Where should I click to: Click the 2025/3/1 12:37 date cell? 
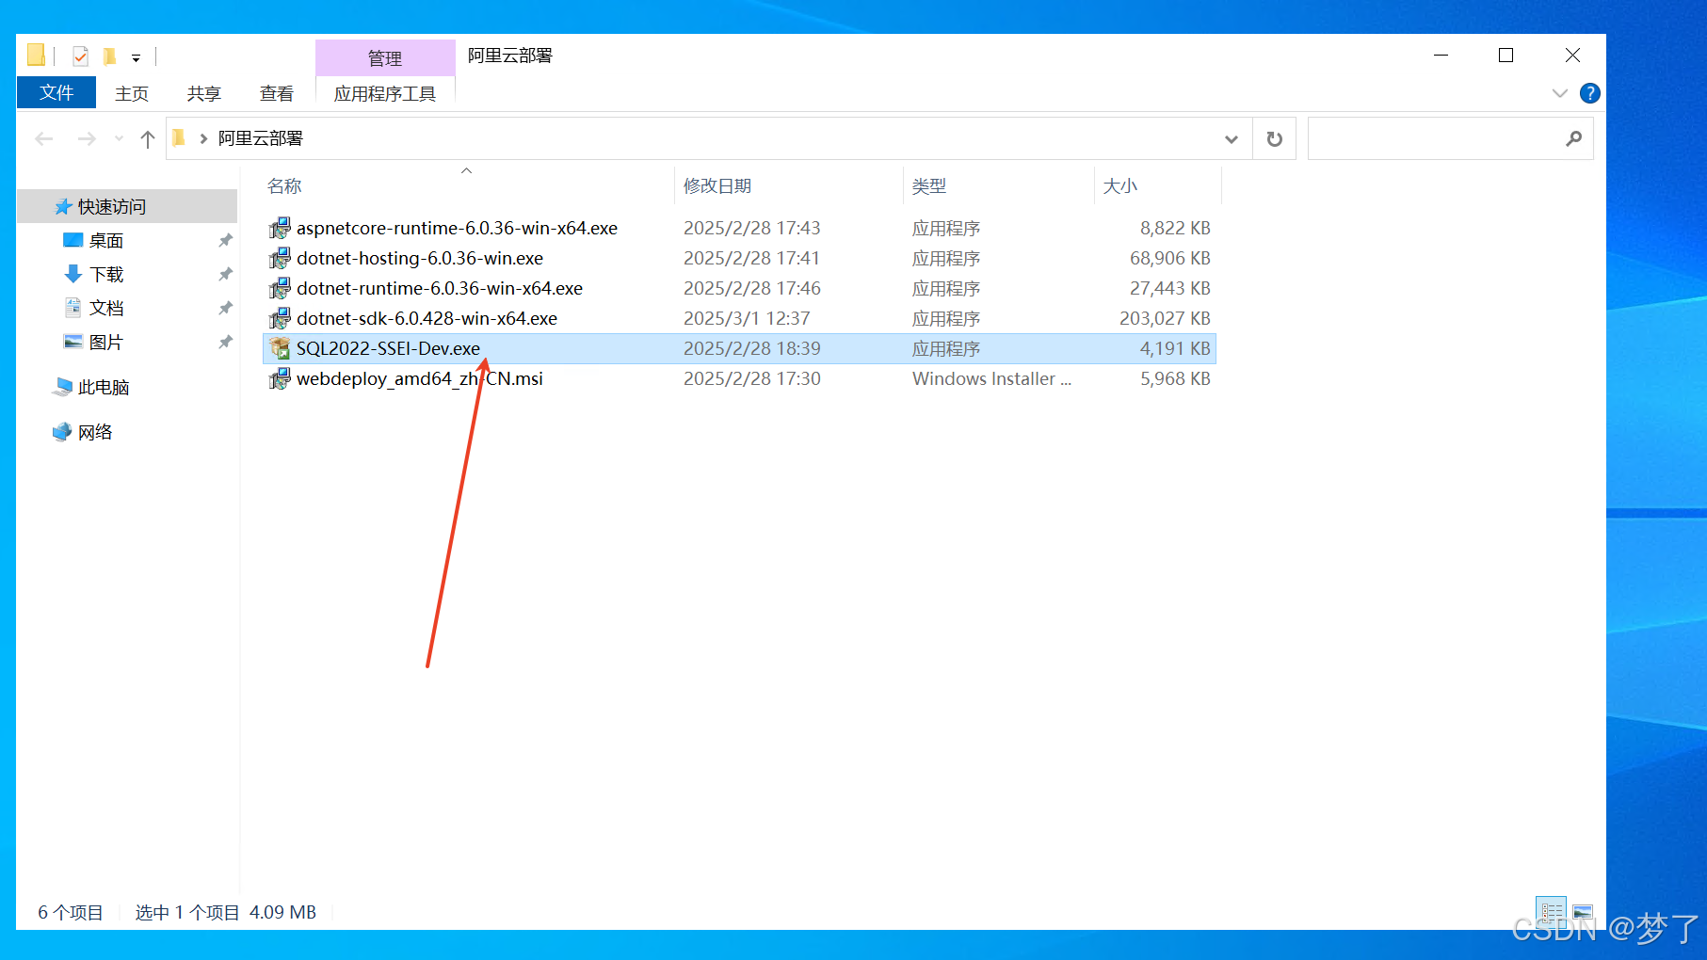pos(747,318)
